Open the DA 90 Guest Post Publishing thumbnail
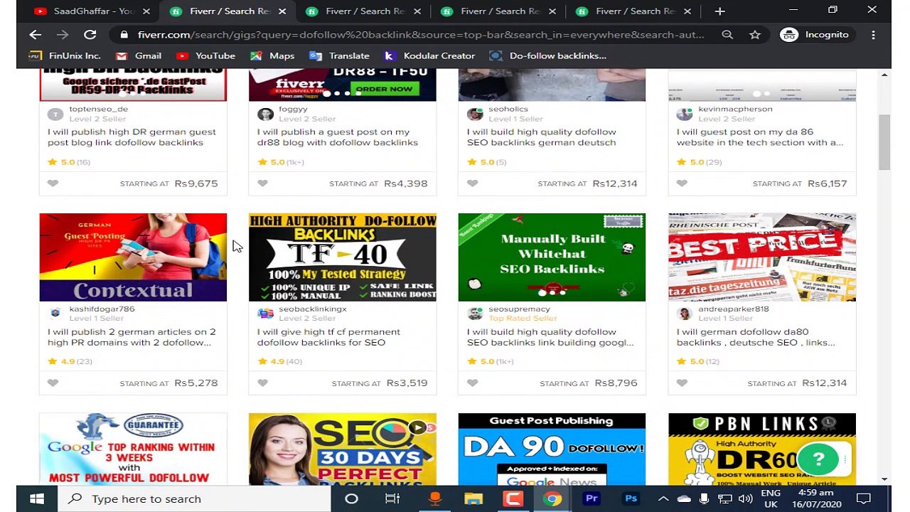 pos(552,449)
